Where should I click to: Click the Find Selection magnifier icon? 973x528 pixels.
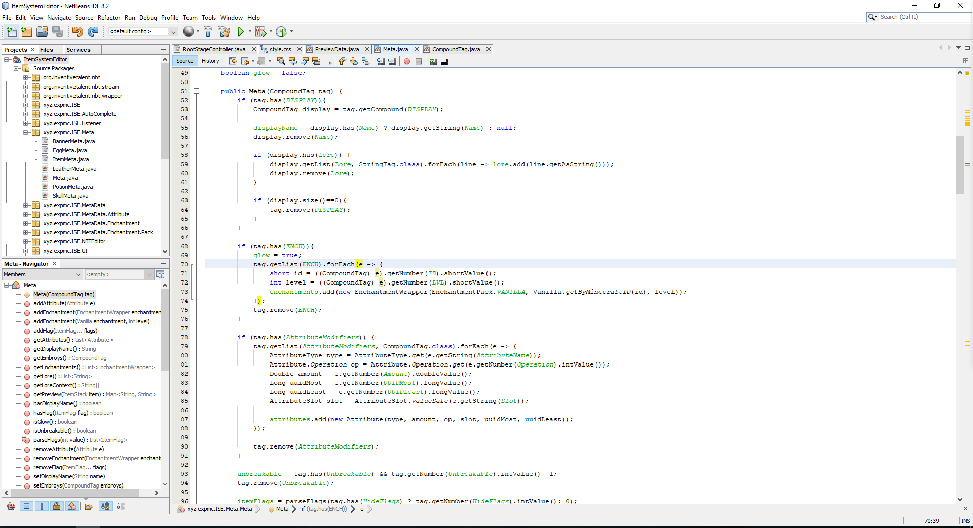[281, 61]
